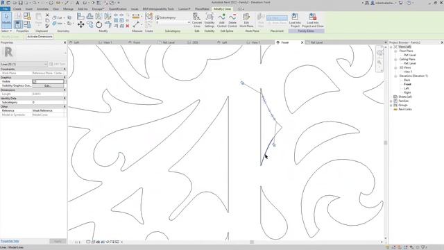Collapse the Other section in Properties
The width and height of the screenshot is (444, 250).
tap(65, 106)
